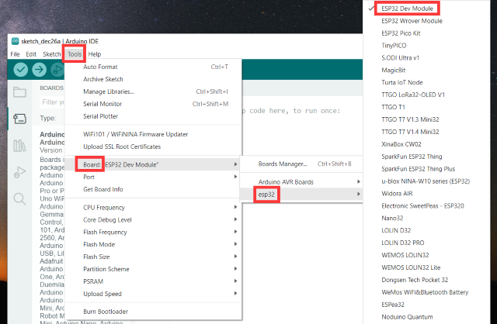Open the Boards Manager sidebar icon
Viewport: 497px width, 324px height.
pos(19,119)
